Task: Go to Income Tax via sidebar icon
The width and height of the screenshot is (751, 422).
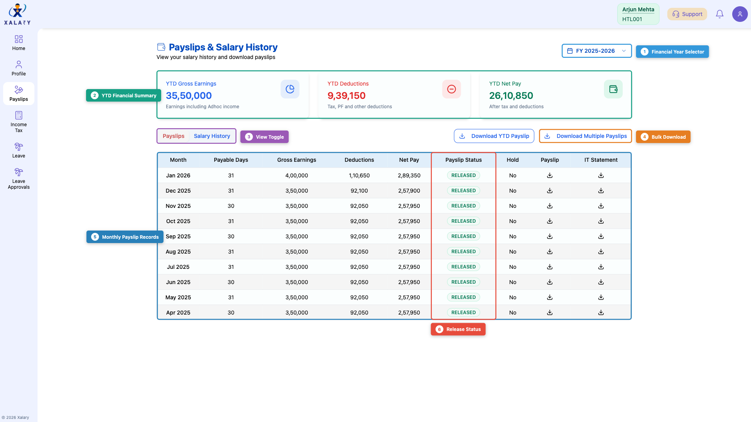Action: [18, 121]
